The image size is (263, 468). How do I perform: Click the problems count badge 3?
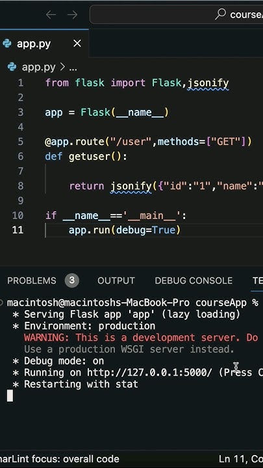click(x=72, y=280)
